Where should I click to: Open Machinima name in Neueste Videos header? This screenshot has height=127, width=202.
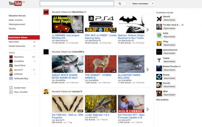click(x=78, y=12)
